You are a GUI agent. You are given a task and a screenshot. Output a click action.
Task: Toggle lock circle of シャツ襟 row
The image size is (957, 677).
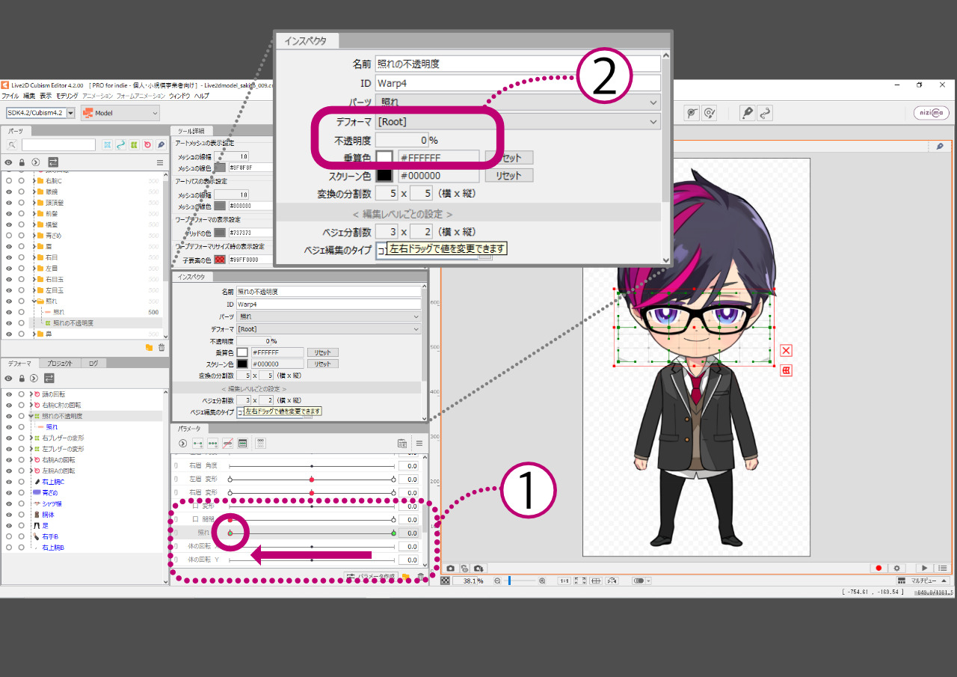(22, 503)
